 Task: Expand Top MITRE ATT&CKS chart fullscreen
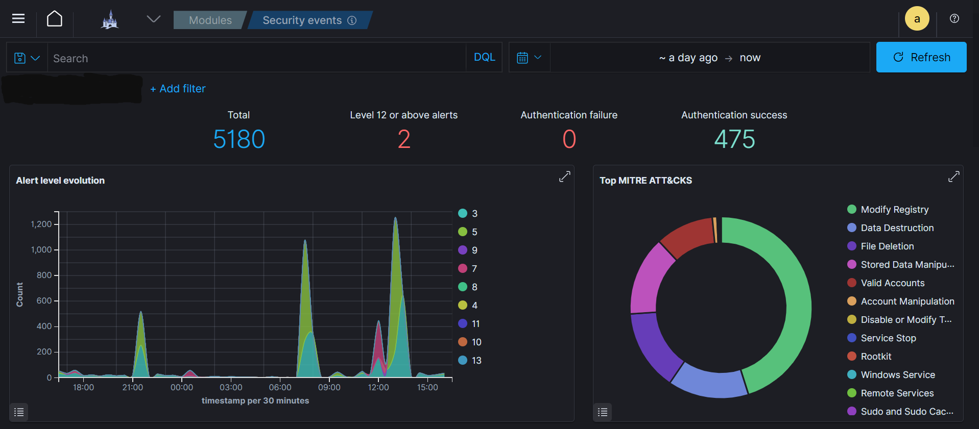[953, 176]
